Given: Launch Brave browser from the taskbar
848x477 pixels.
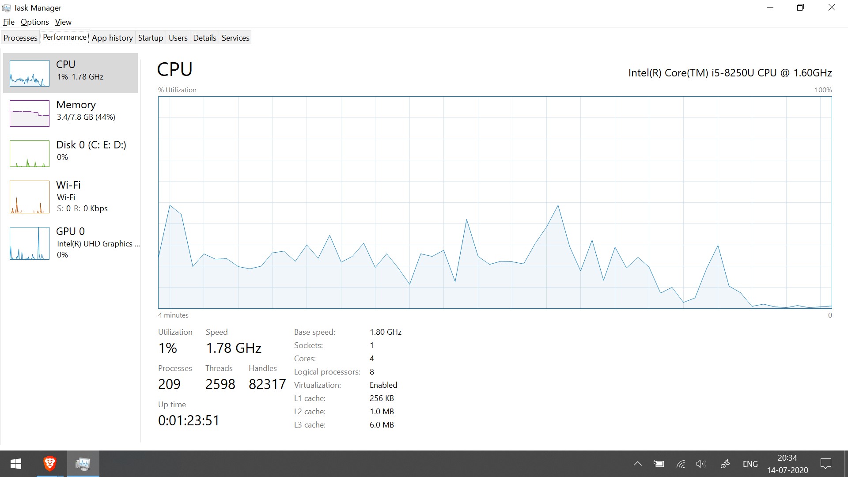Looking at the screenshot, I should point(49,464).
